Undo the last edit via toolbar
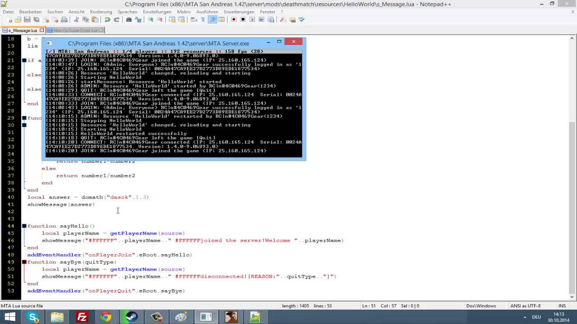The width and height of the screenshot is (577, 324). (x=107, y=20)
